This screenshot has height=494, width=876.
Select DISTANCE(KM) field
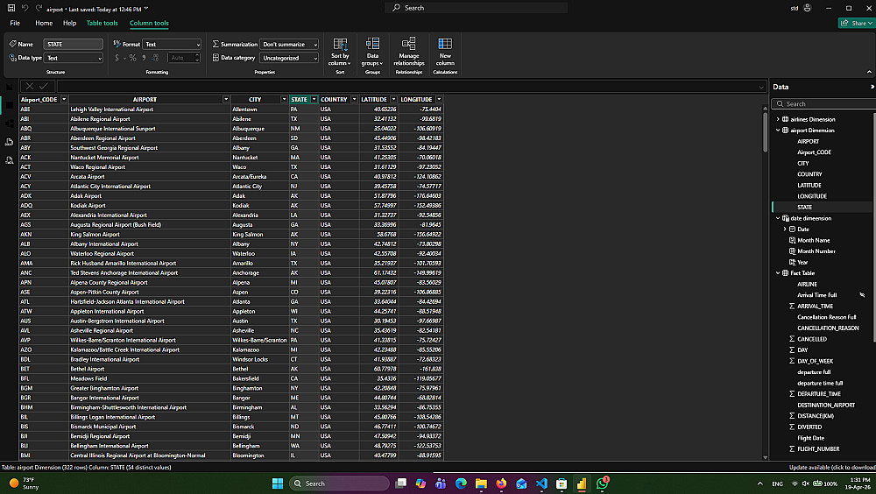coord(816,416)
